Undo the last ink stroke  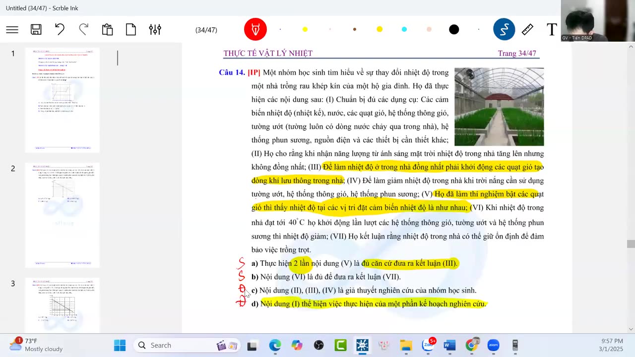tap(60, 30)
